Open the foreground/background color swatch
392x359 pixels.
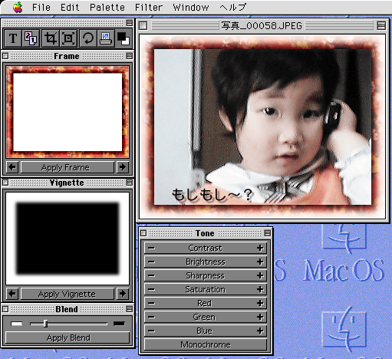coord(124,38)
